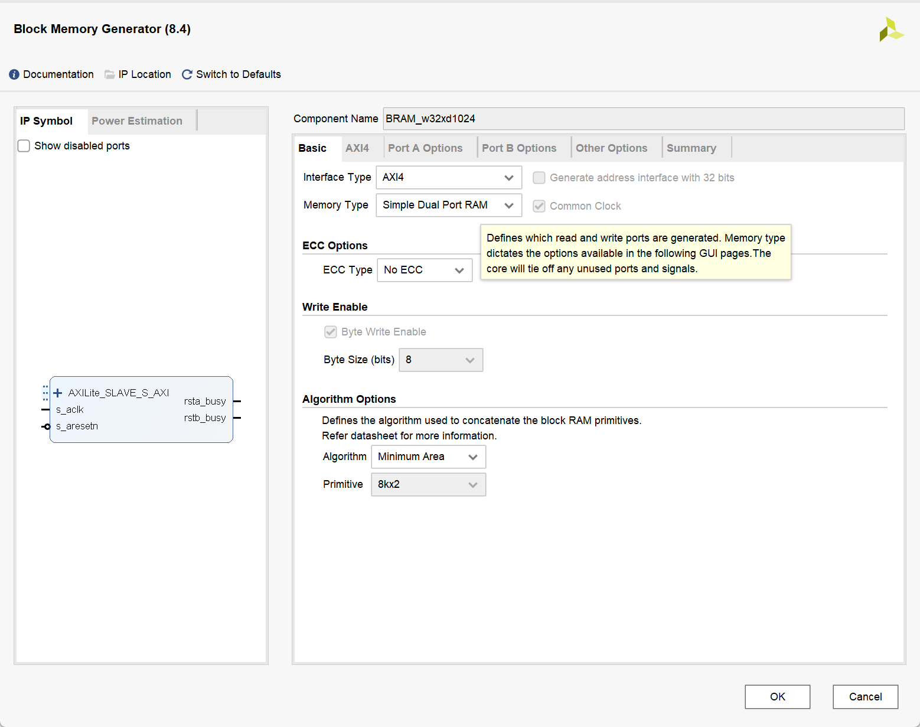920x727 pixels.
Task: Open the Interface Type dropdown
Action: tap(449, 177)
